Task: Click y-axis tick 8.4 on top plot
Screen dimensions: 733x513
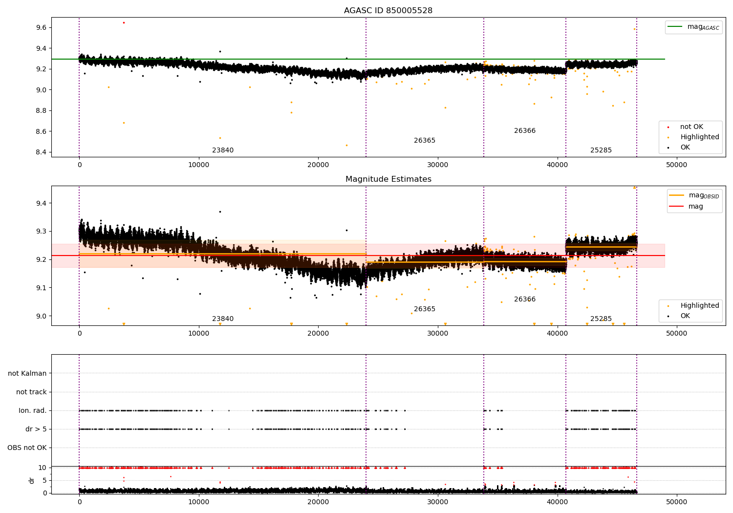Action: pyautogui.click(x=41, y=152)
